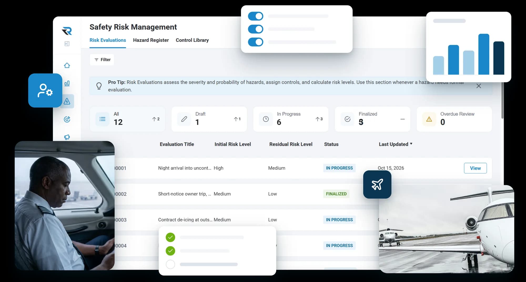The image size is (526, 282).
Task: Sort by Last Updated dropdown arrow
Action: click(x=411, y=144)
